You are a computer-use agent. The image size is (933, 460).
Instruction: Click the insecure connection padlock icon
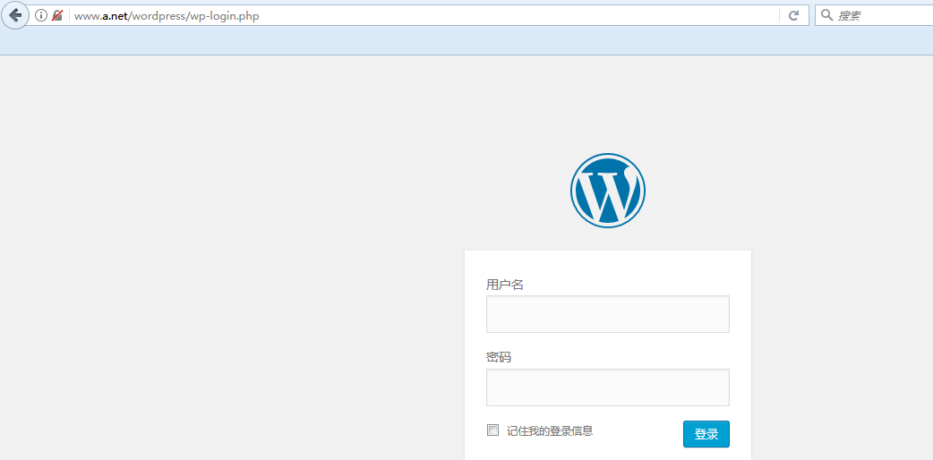tap(57, 15)
